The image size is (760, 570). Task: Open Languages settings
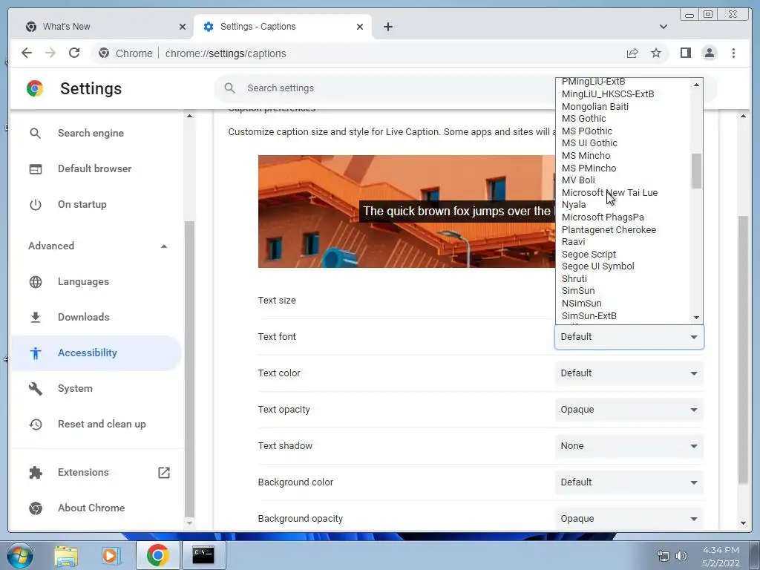coord(83,281)
